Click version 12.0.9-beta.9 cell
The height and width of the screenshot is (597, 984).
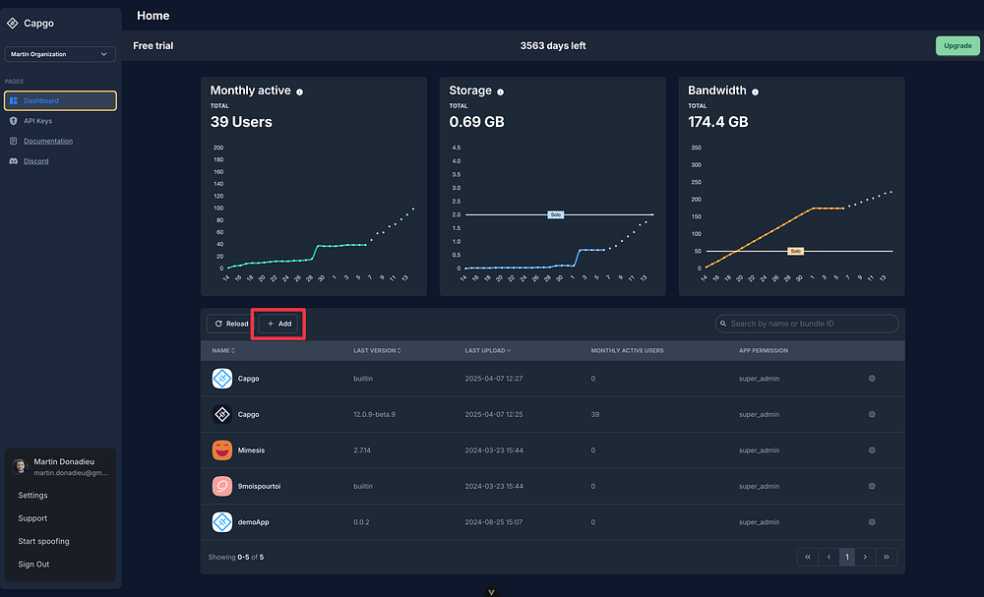pos(374,414)
